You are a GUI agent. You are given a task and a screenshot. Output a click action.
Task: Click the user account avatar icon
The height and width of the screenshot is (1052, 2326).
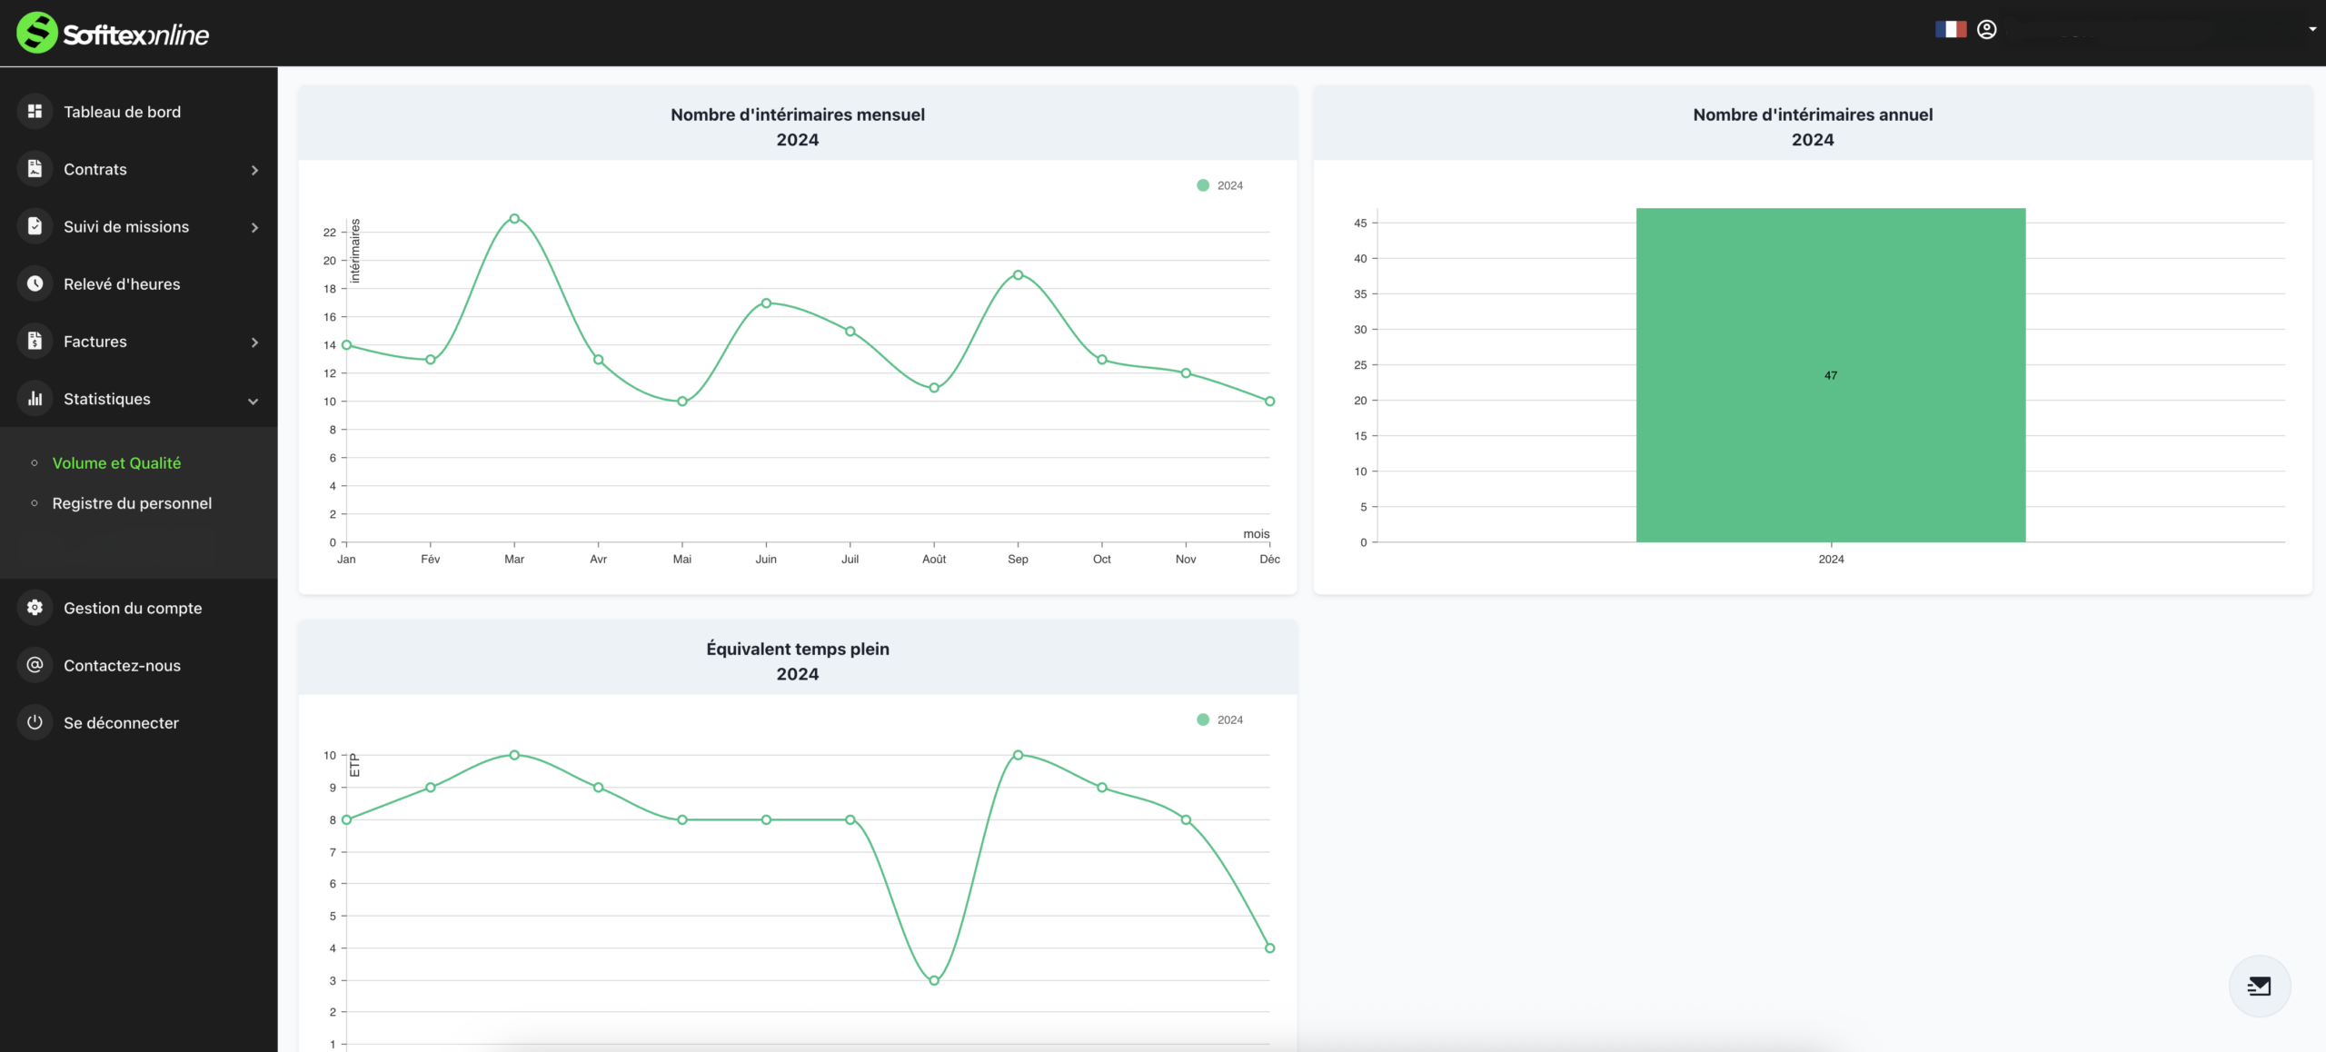point(1987,30)
